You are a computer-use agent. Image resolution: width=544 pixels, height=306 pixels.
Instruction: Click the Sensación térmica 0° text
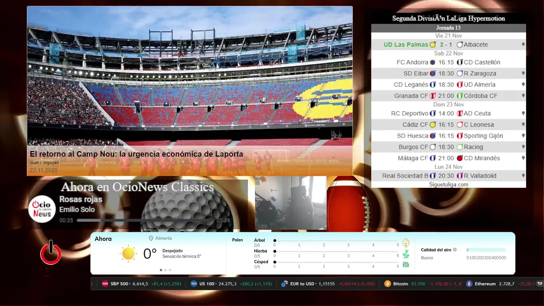181,257
